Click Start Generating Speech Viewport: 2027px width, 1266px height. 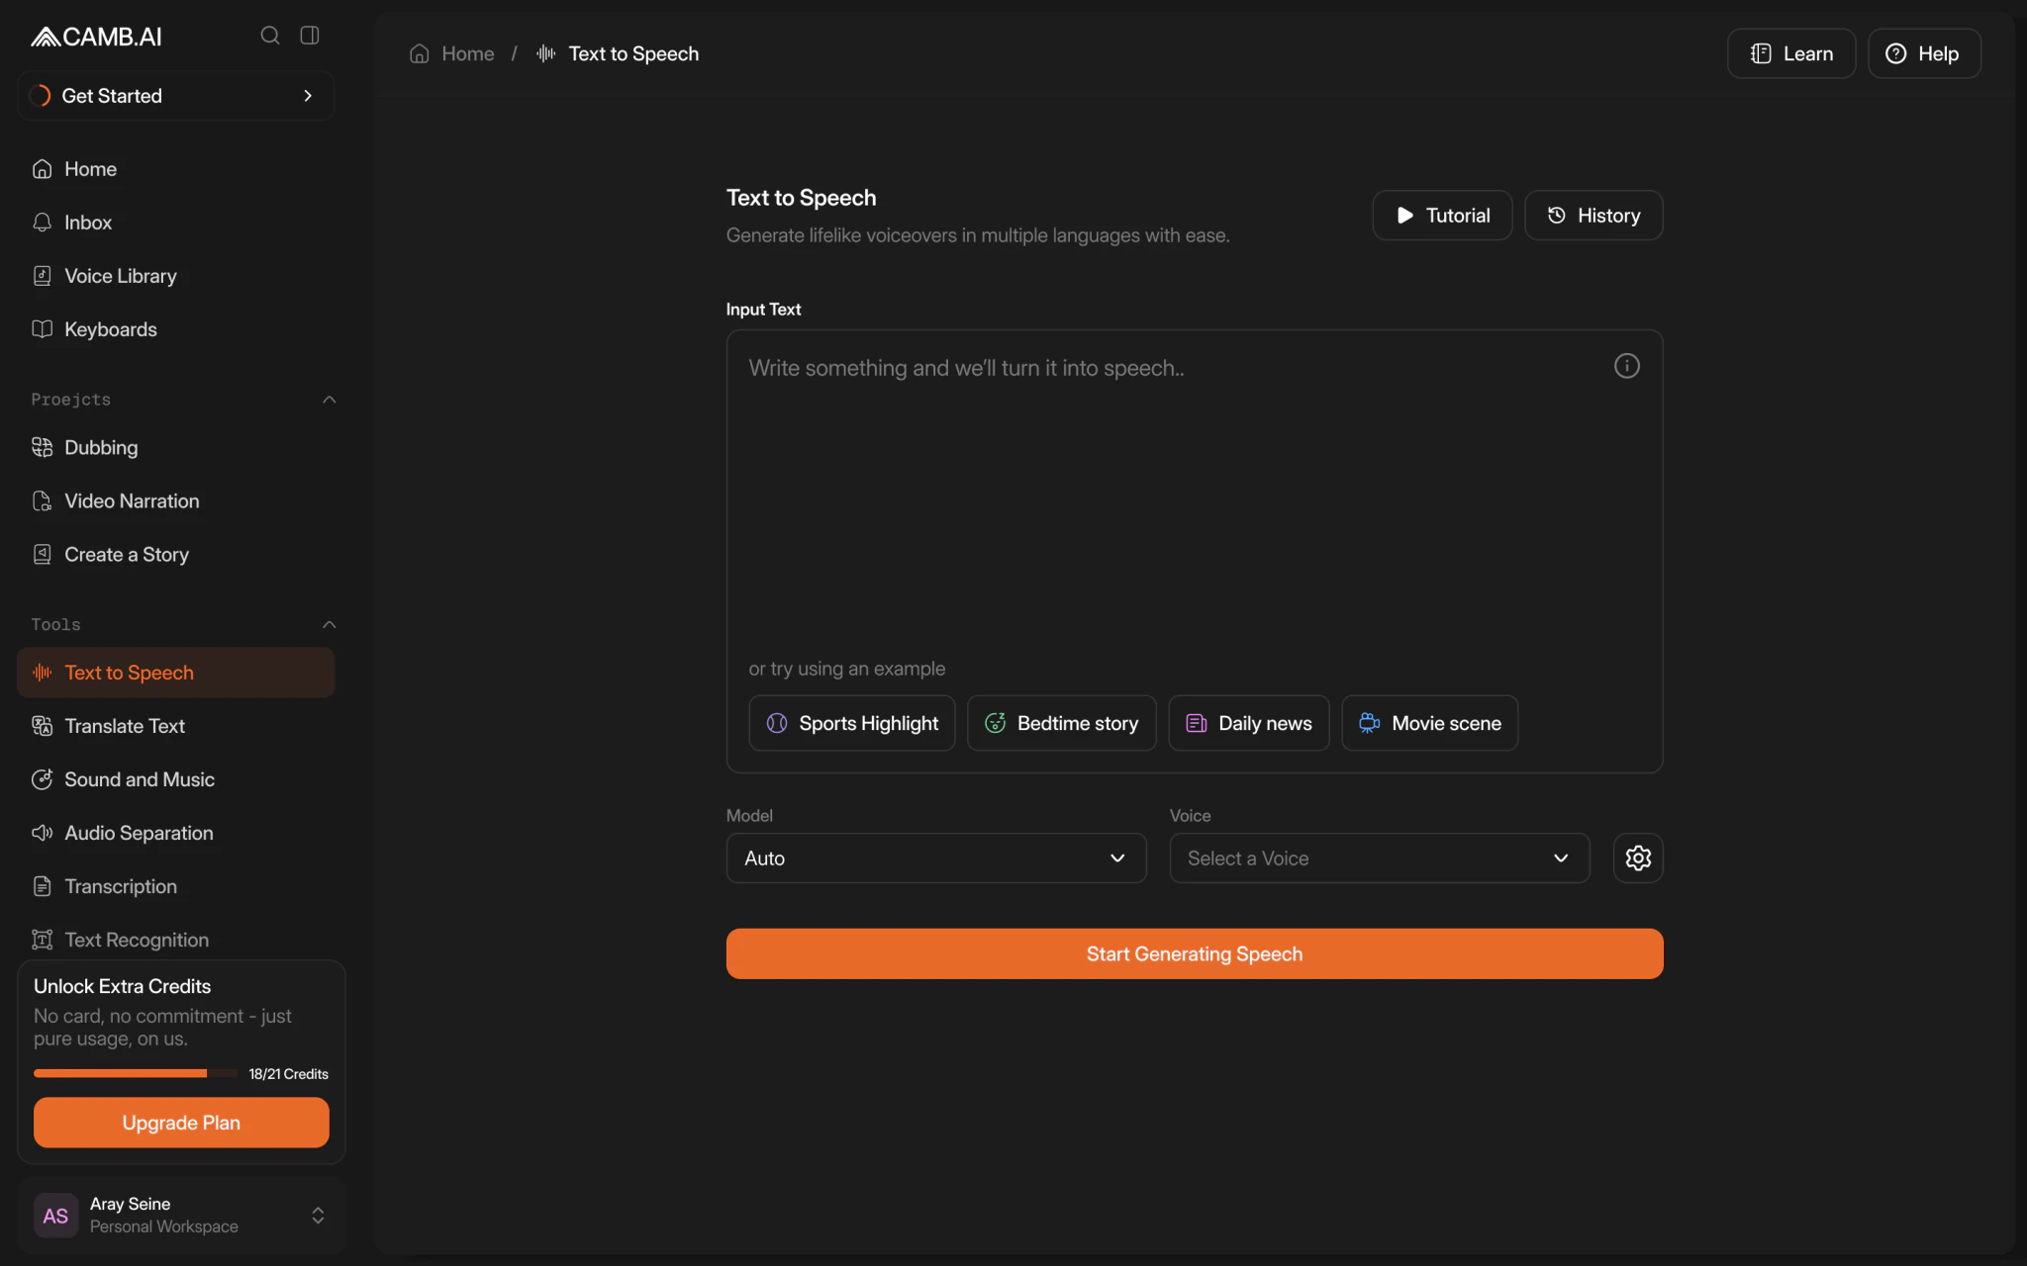1195,953
